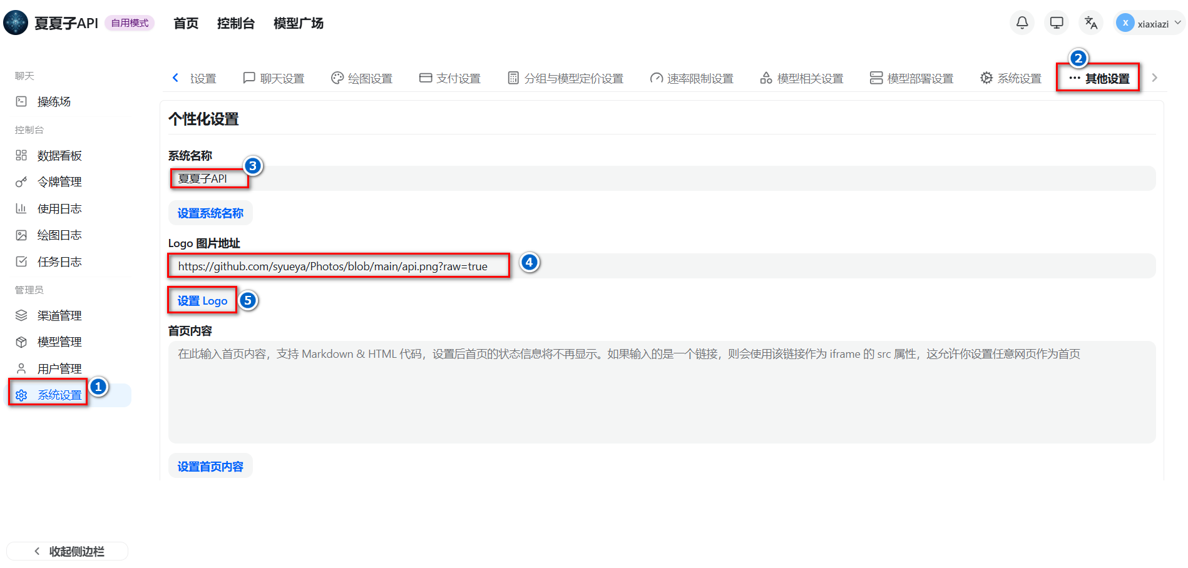
Task: Open 操练场 in the sidebar
Action: (x=54, y=102)
